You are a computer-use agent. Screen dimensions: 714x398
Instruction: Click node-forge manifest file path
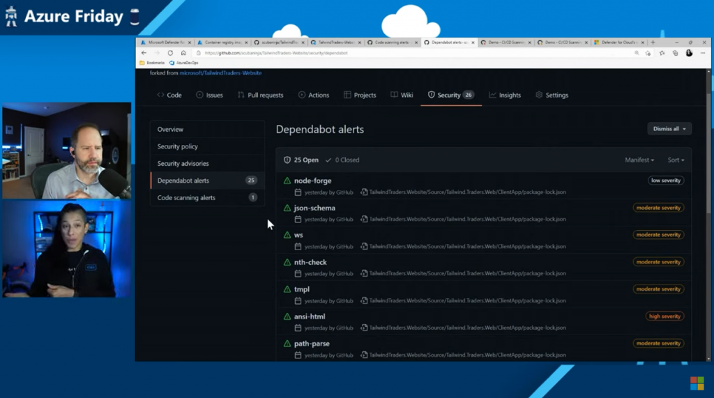468,192
